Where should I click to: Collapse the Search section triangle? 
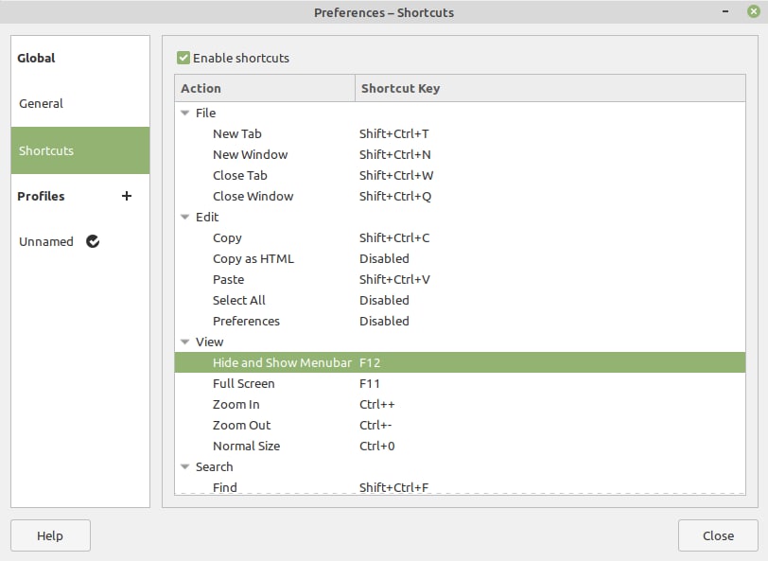click(185, 466)
